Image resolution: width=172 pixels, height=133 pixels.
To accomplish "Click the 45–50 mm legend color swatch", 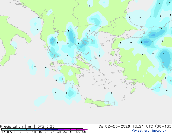I will [x=80, y=129].
